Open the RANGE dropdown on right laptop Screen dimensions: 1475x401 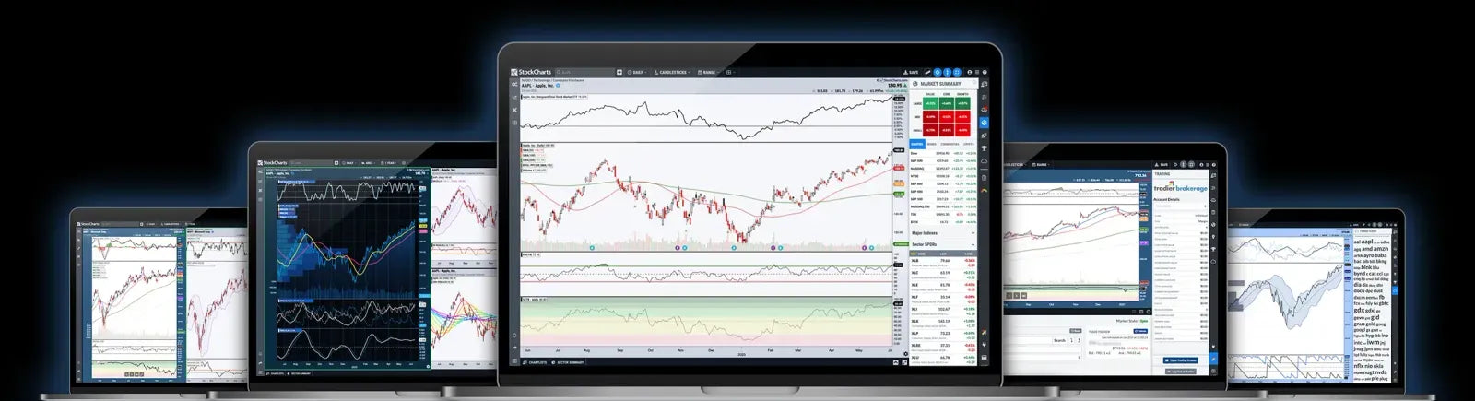click(1041, 165)
